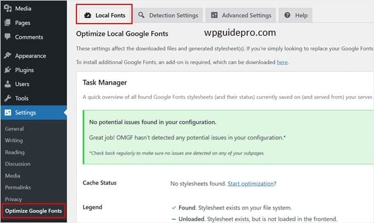Click the 'Optimize Local Google Fonts' heading
This screenshot has width=374, height=223.
point(122,34)
